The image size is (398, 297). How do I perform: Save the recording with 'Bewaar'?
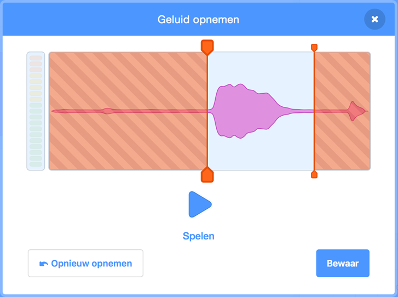(343, 264)
